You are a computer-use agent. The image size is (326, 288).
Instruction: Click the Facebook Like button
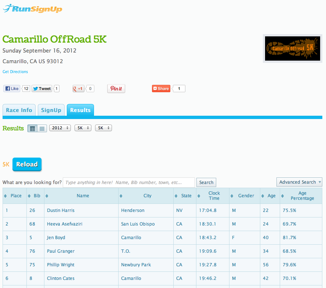pos(12,89)
